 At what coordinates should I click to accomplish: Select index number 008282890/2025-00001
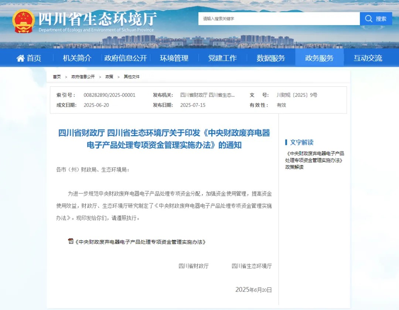(109, 95)
